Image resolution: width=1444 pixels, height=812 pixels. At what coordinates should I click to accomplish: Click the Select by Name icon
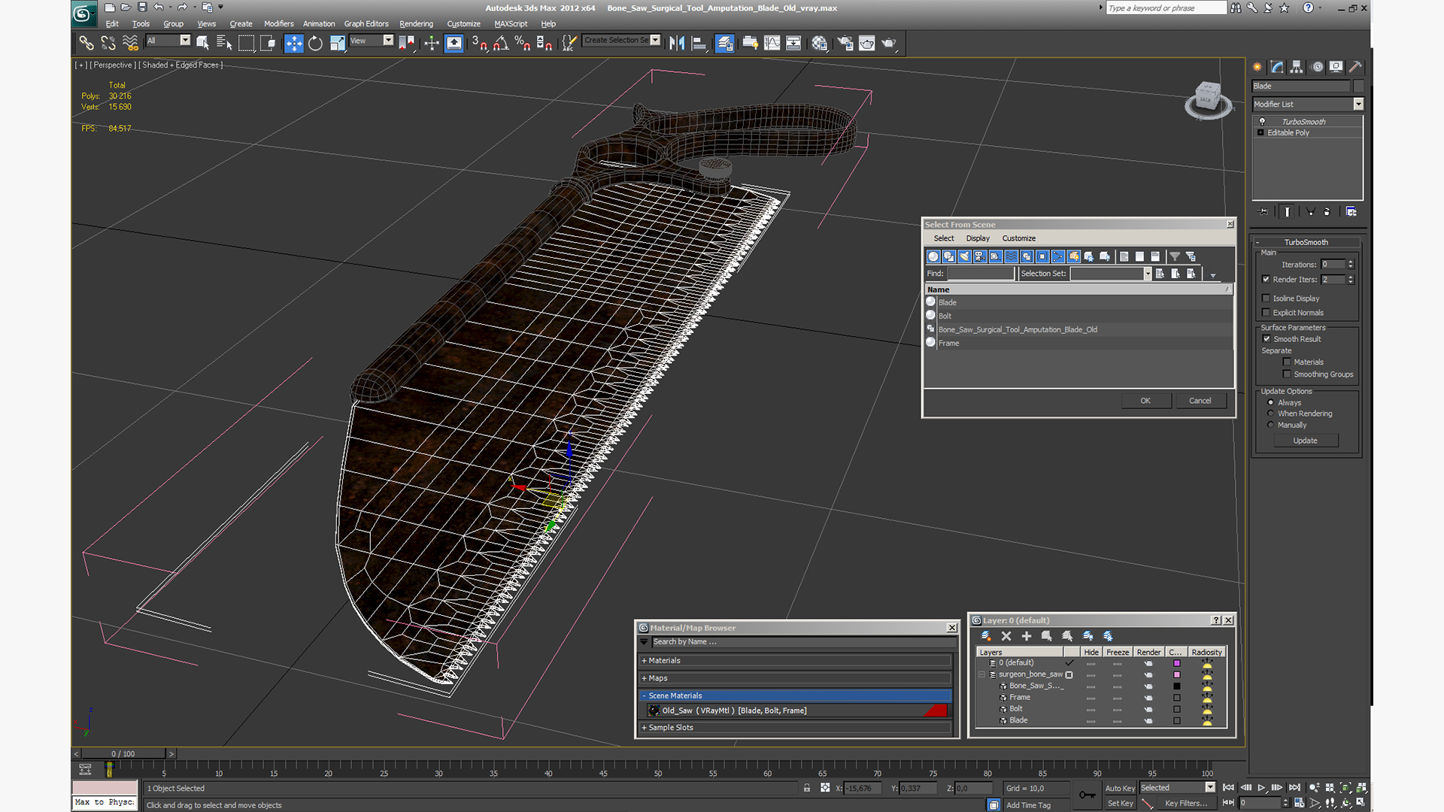click(224, 43)
